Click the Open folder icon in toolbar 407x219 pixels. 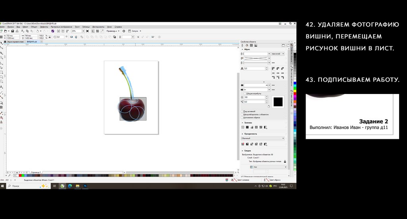click(6, 31)
